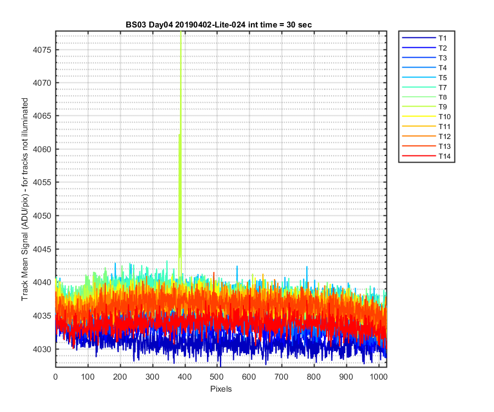The width and height of the screenshot is (494, 412).
Task: Click y-axis tick label 4065
Action: (42, 116)
